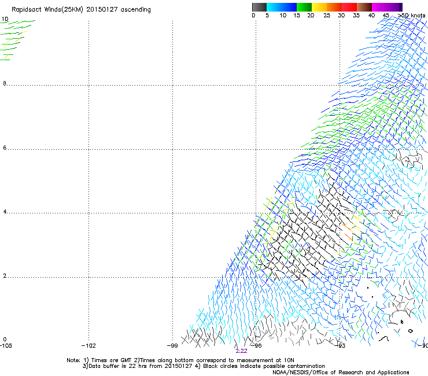428x376 pixels.
Task: Select the brown 35-40 knots legend swatch
Action: point(364,7)
